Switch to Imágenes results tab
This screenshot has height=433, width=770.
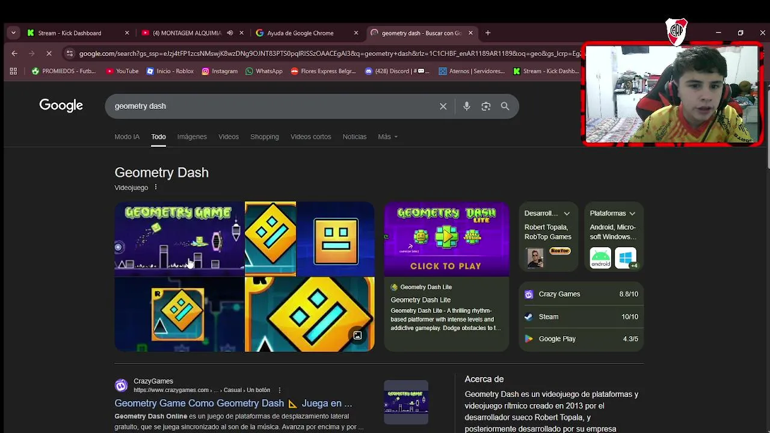pos(192,137)
